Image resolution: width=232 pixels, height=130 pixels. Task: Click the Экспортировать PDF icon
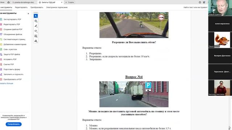click(x=1, y=19)
